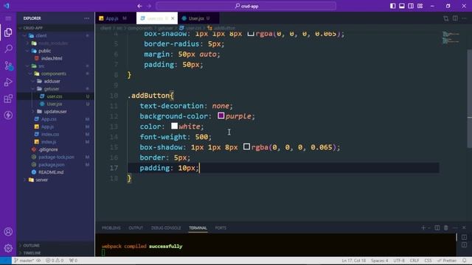Expand the Outline section
The width and height of the screenshot is (472, 265).
[55, 245]
